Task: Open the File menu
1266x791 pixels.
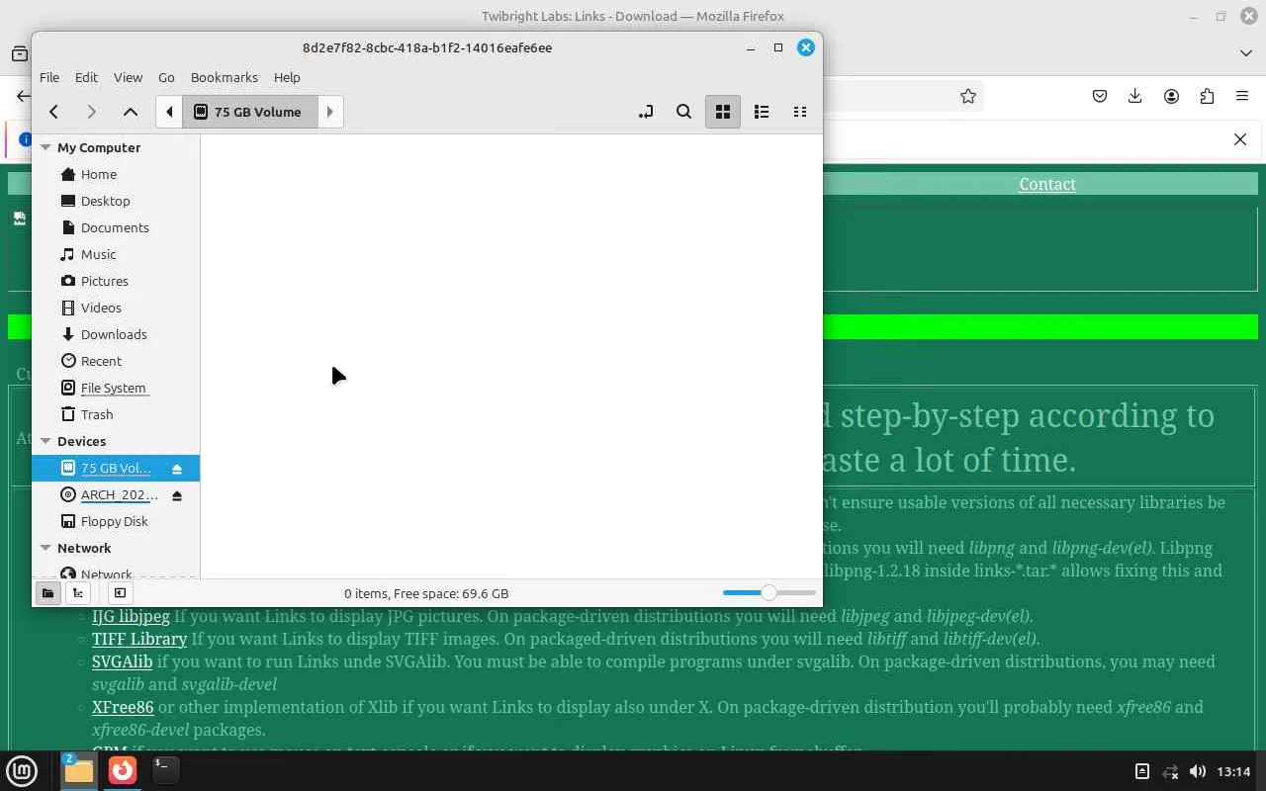Action: (49, 77)
